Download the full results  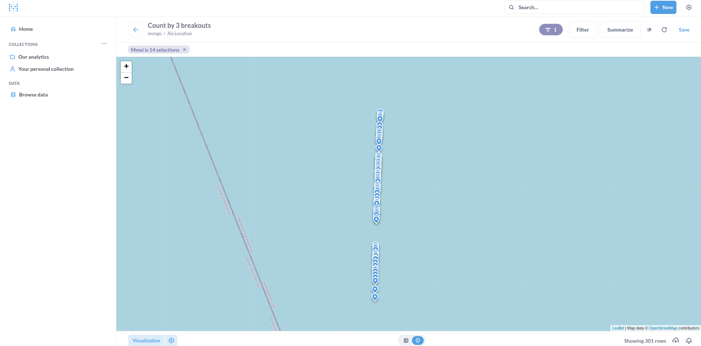tap(676, 340)
